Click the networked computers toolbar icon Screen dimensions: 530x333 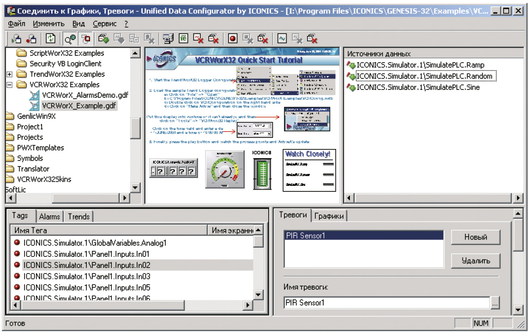pos(168,39)
